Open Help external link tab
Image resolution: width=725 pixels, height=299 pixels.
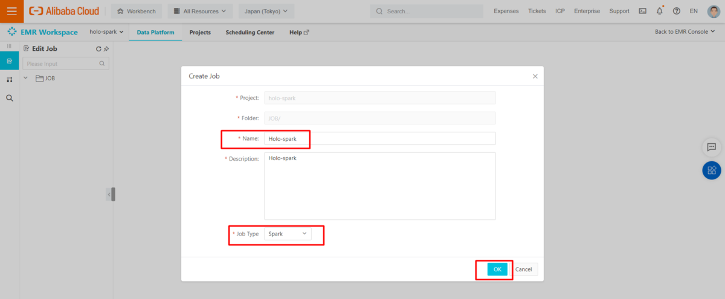coord(299,32)
